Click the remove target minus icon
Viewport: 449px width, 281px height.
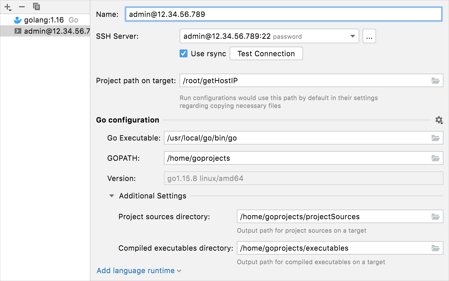pos(22,7)
